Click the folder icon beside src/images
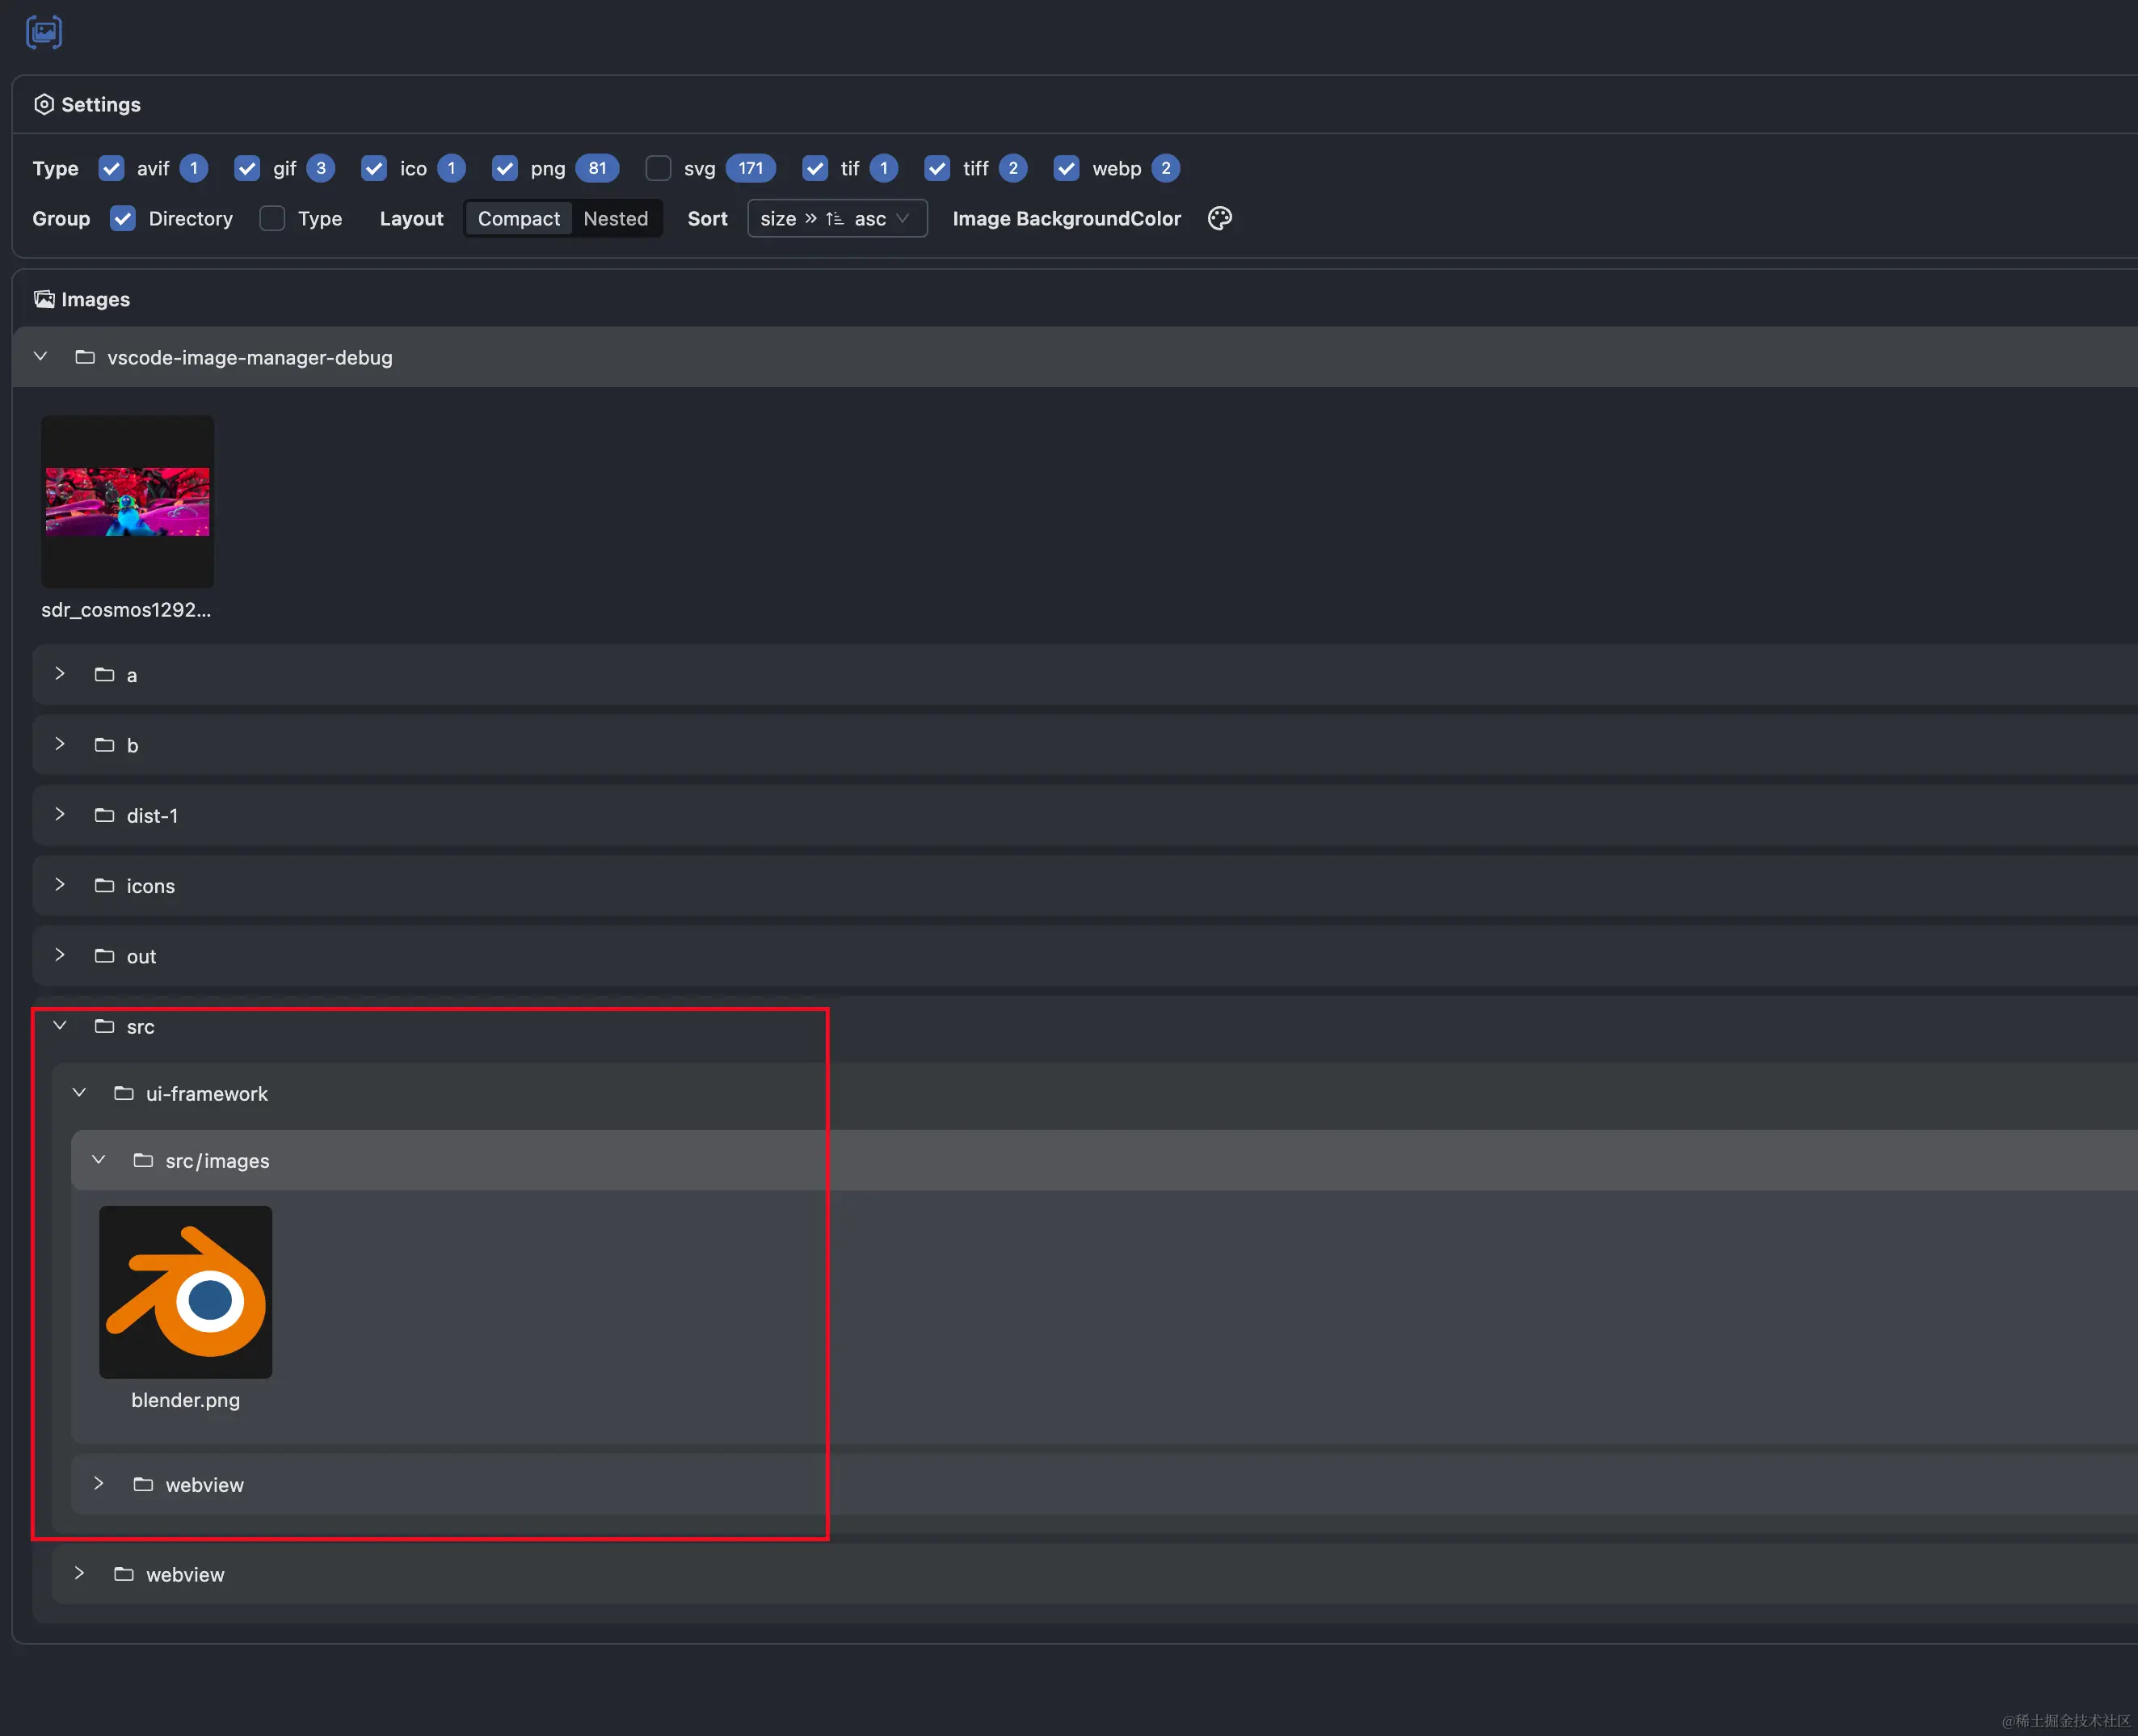The height and width of the screenshot is (1736, 2138). (142, 1160)
